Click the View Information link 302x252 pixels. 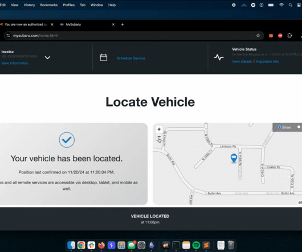pyautogui.click(x=15, y=63)
